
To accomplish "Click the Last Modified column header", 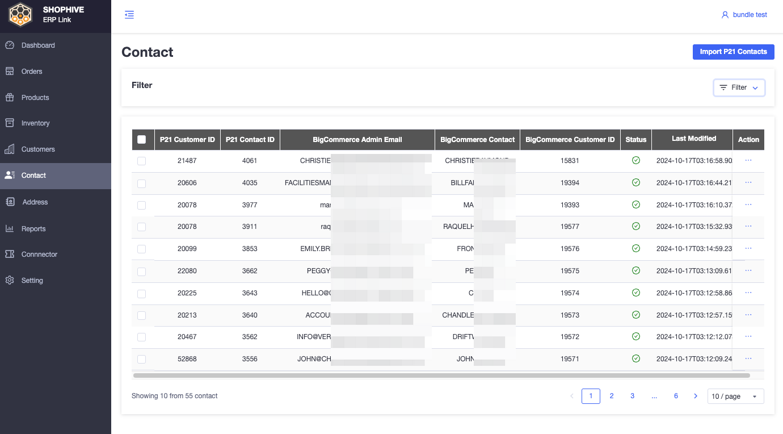I will pyautogui.click(x=692, y=139).
